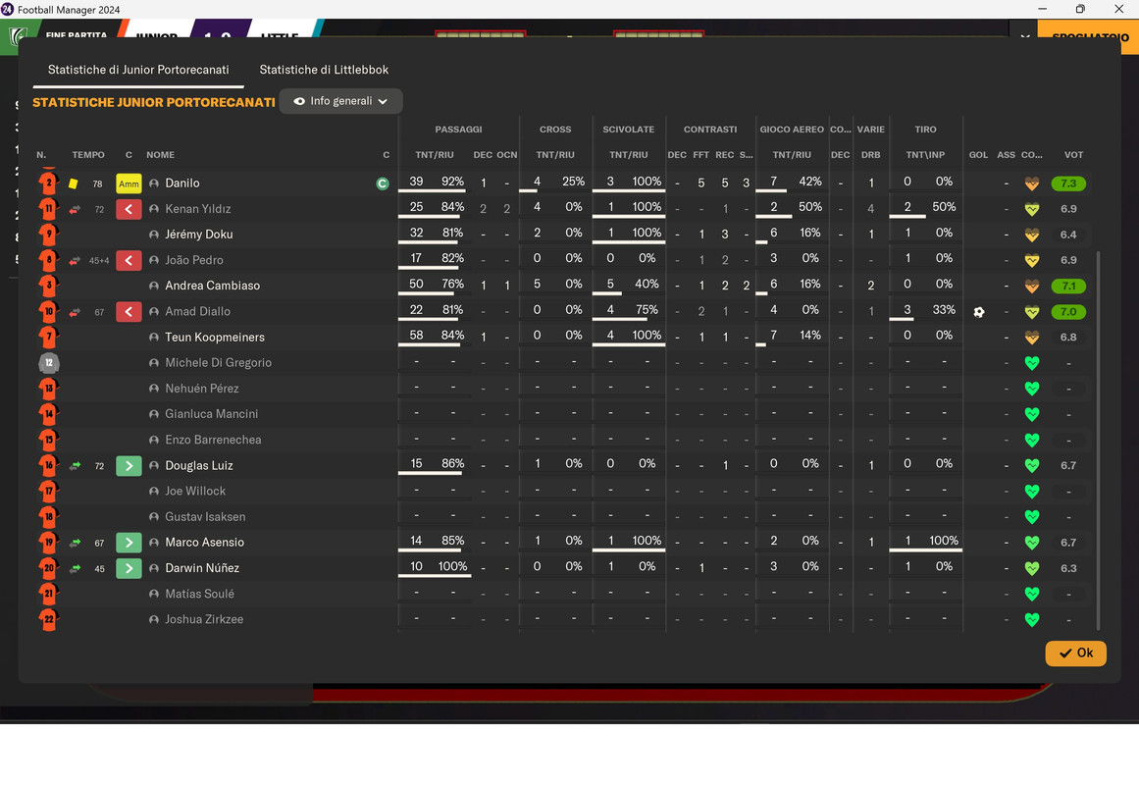Image resolution: width=1139 pixels, height=785 pixels.
Task: Click the GIOCO AEREO group header
Action: 792,130
